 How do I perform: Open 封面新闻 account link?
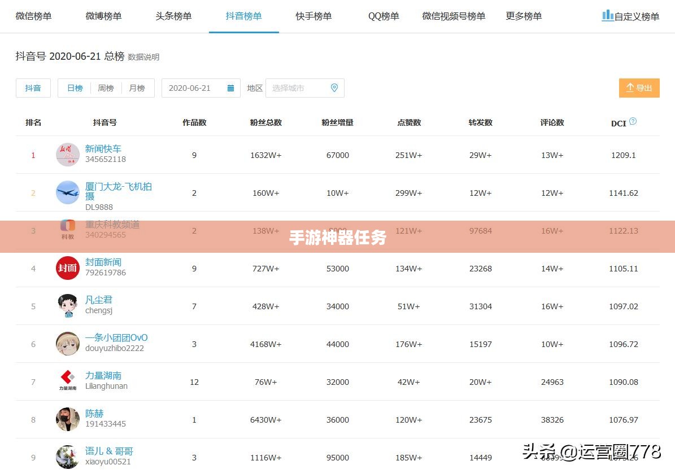pos(103,262)
